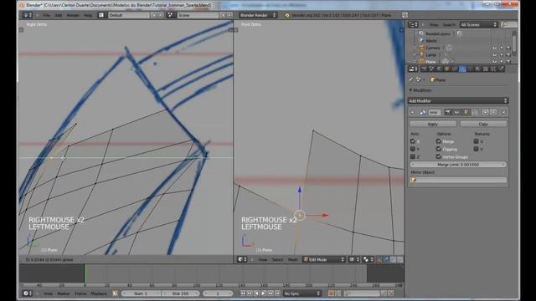Open the screen layout browse icon
Image resolution: width=536 pixels, height=301 pixels.
point(101,15)
